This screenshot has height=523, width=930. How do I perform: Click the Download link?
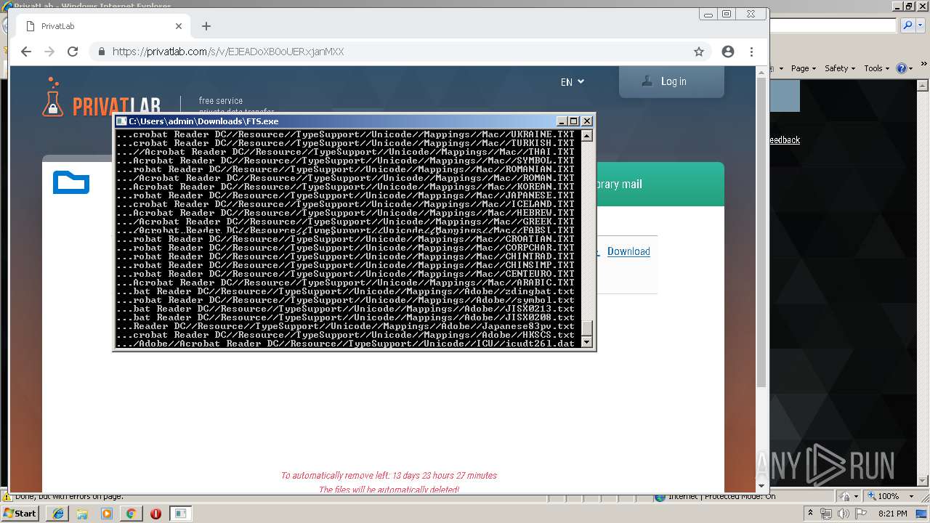coord(628,251)
